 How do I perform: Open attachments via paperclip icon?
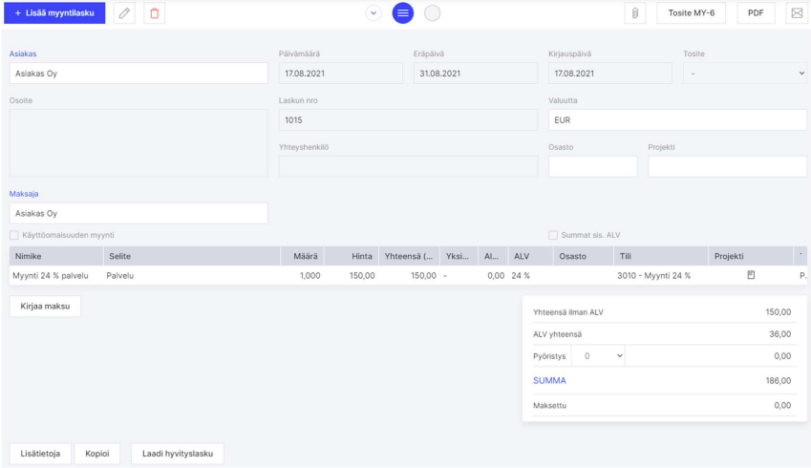point(634,13)
